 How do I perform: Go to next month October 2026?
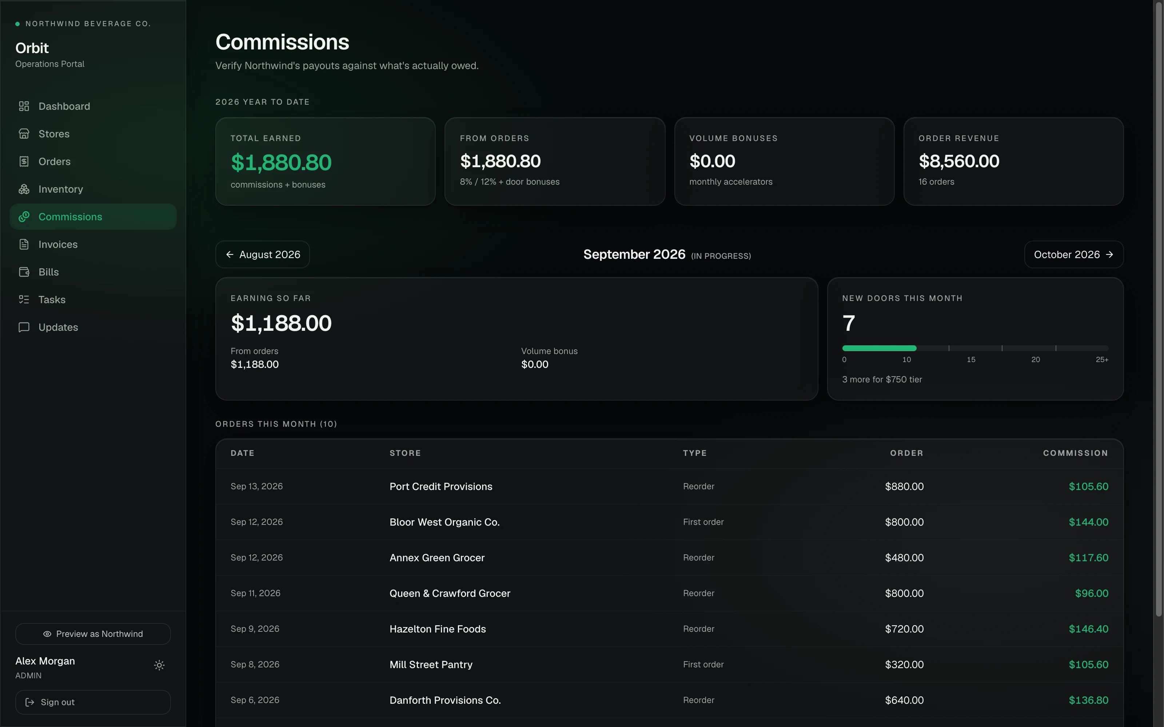click(x=1073, y=254)
